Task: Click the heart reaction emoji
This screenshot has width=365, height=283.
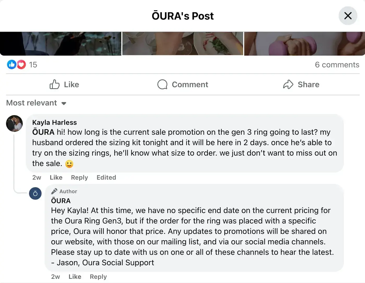Action: click(x=21, y=64)
